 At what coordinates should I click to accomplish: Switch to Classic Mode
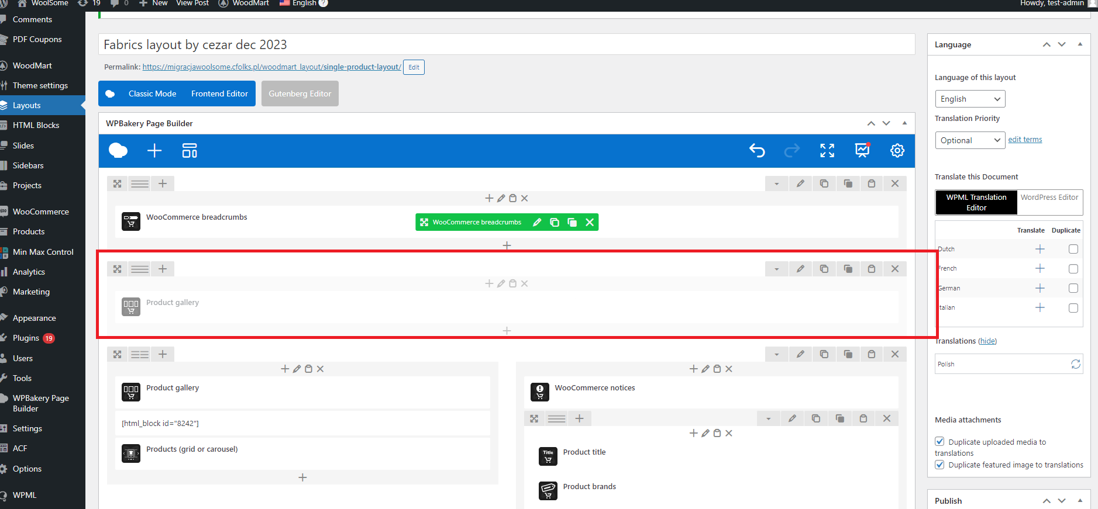tap(152, 94)
